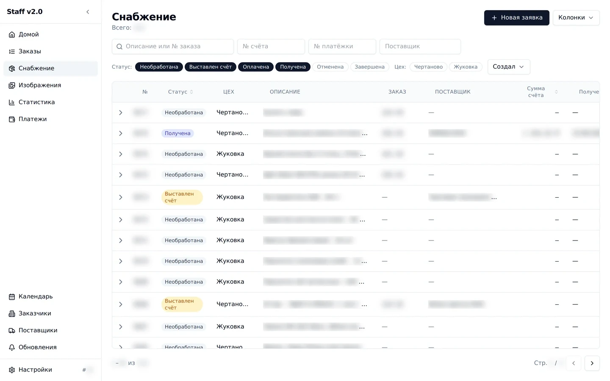Collapse the sidebar with the chevron icon
This screenshot has height=381, width=610.
pyautogui.click(x=88, y=12)
